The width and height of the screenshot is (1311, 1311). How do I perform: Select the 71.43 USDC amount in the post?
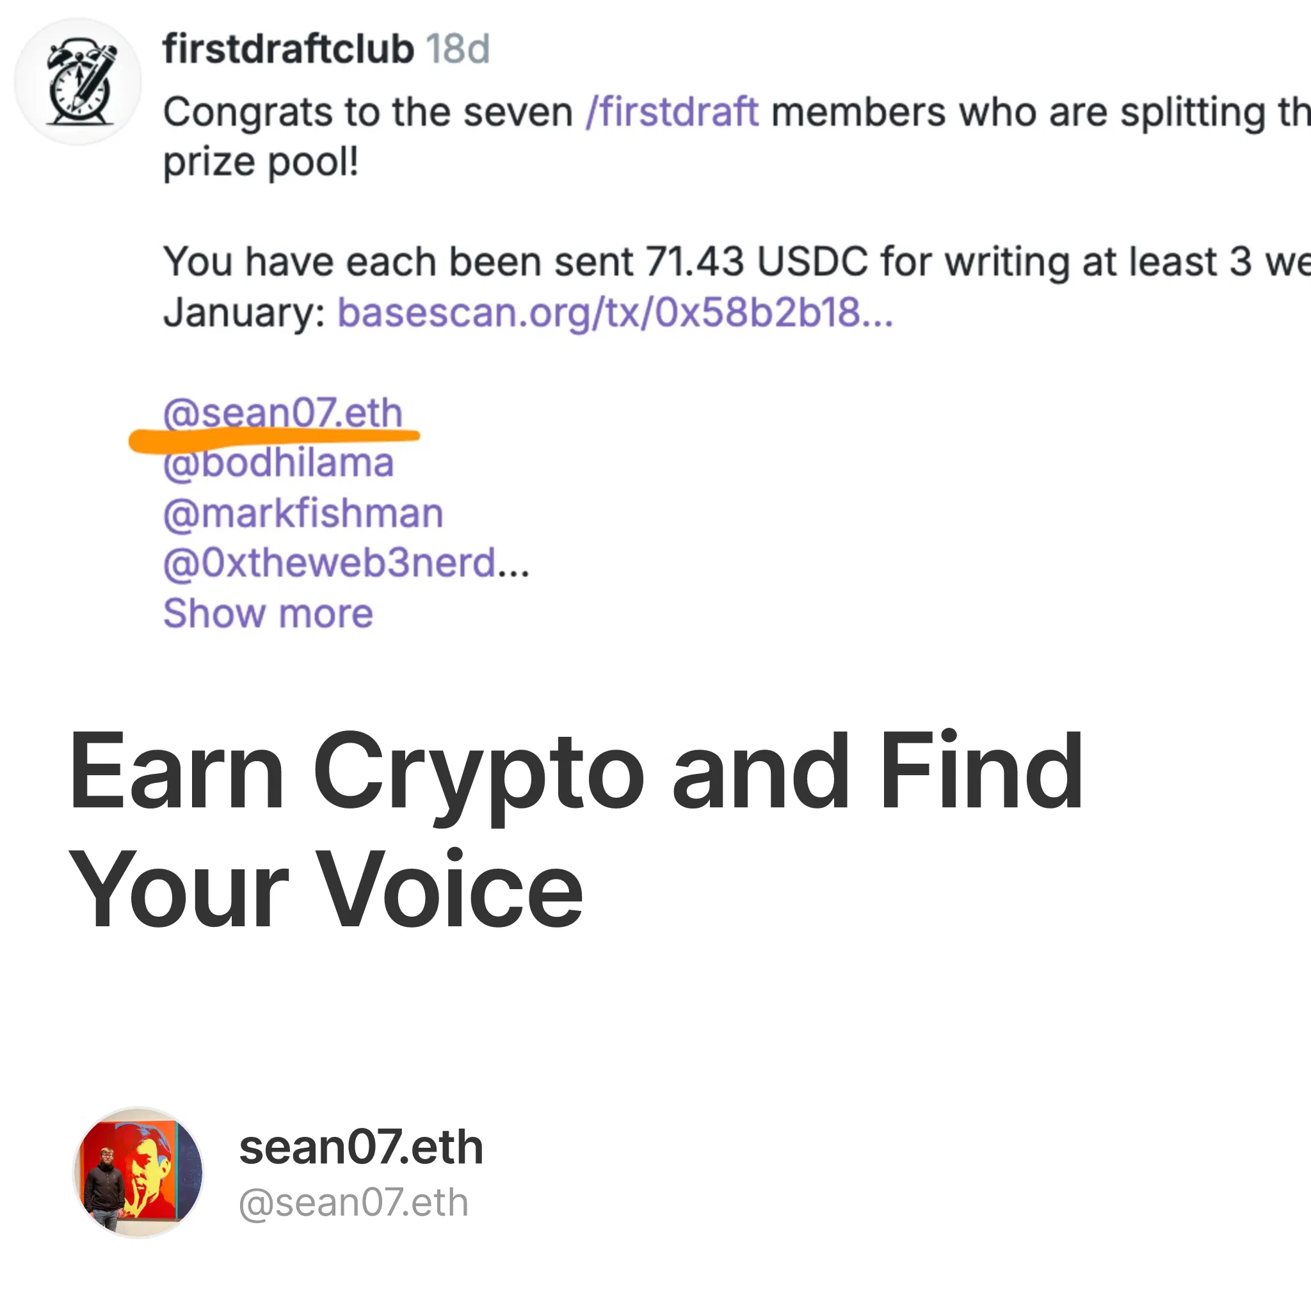point(757,262)
